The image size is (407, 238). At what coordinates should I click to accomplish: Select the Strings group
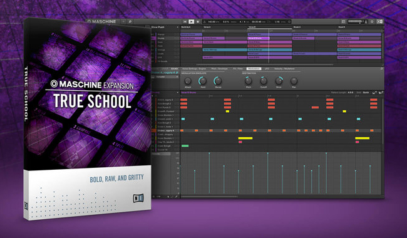[x=165, y=50]
